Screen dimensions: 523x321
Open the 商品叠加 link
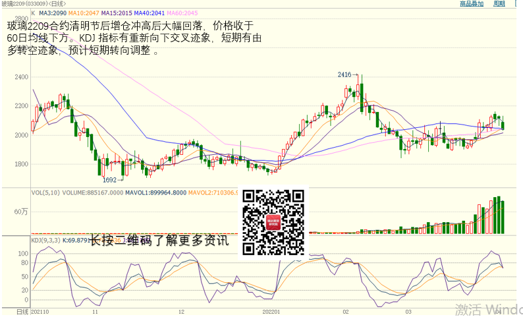(471, 4)
